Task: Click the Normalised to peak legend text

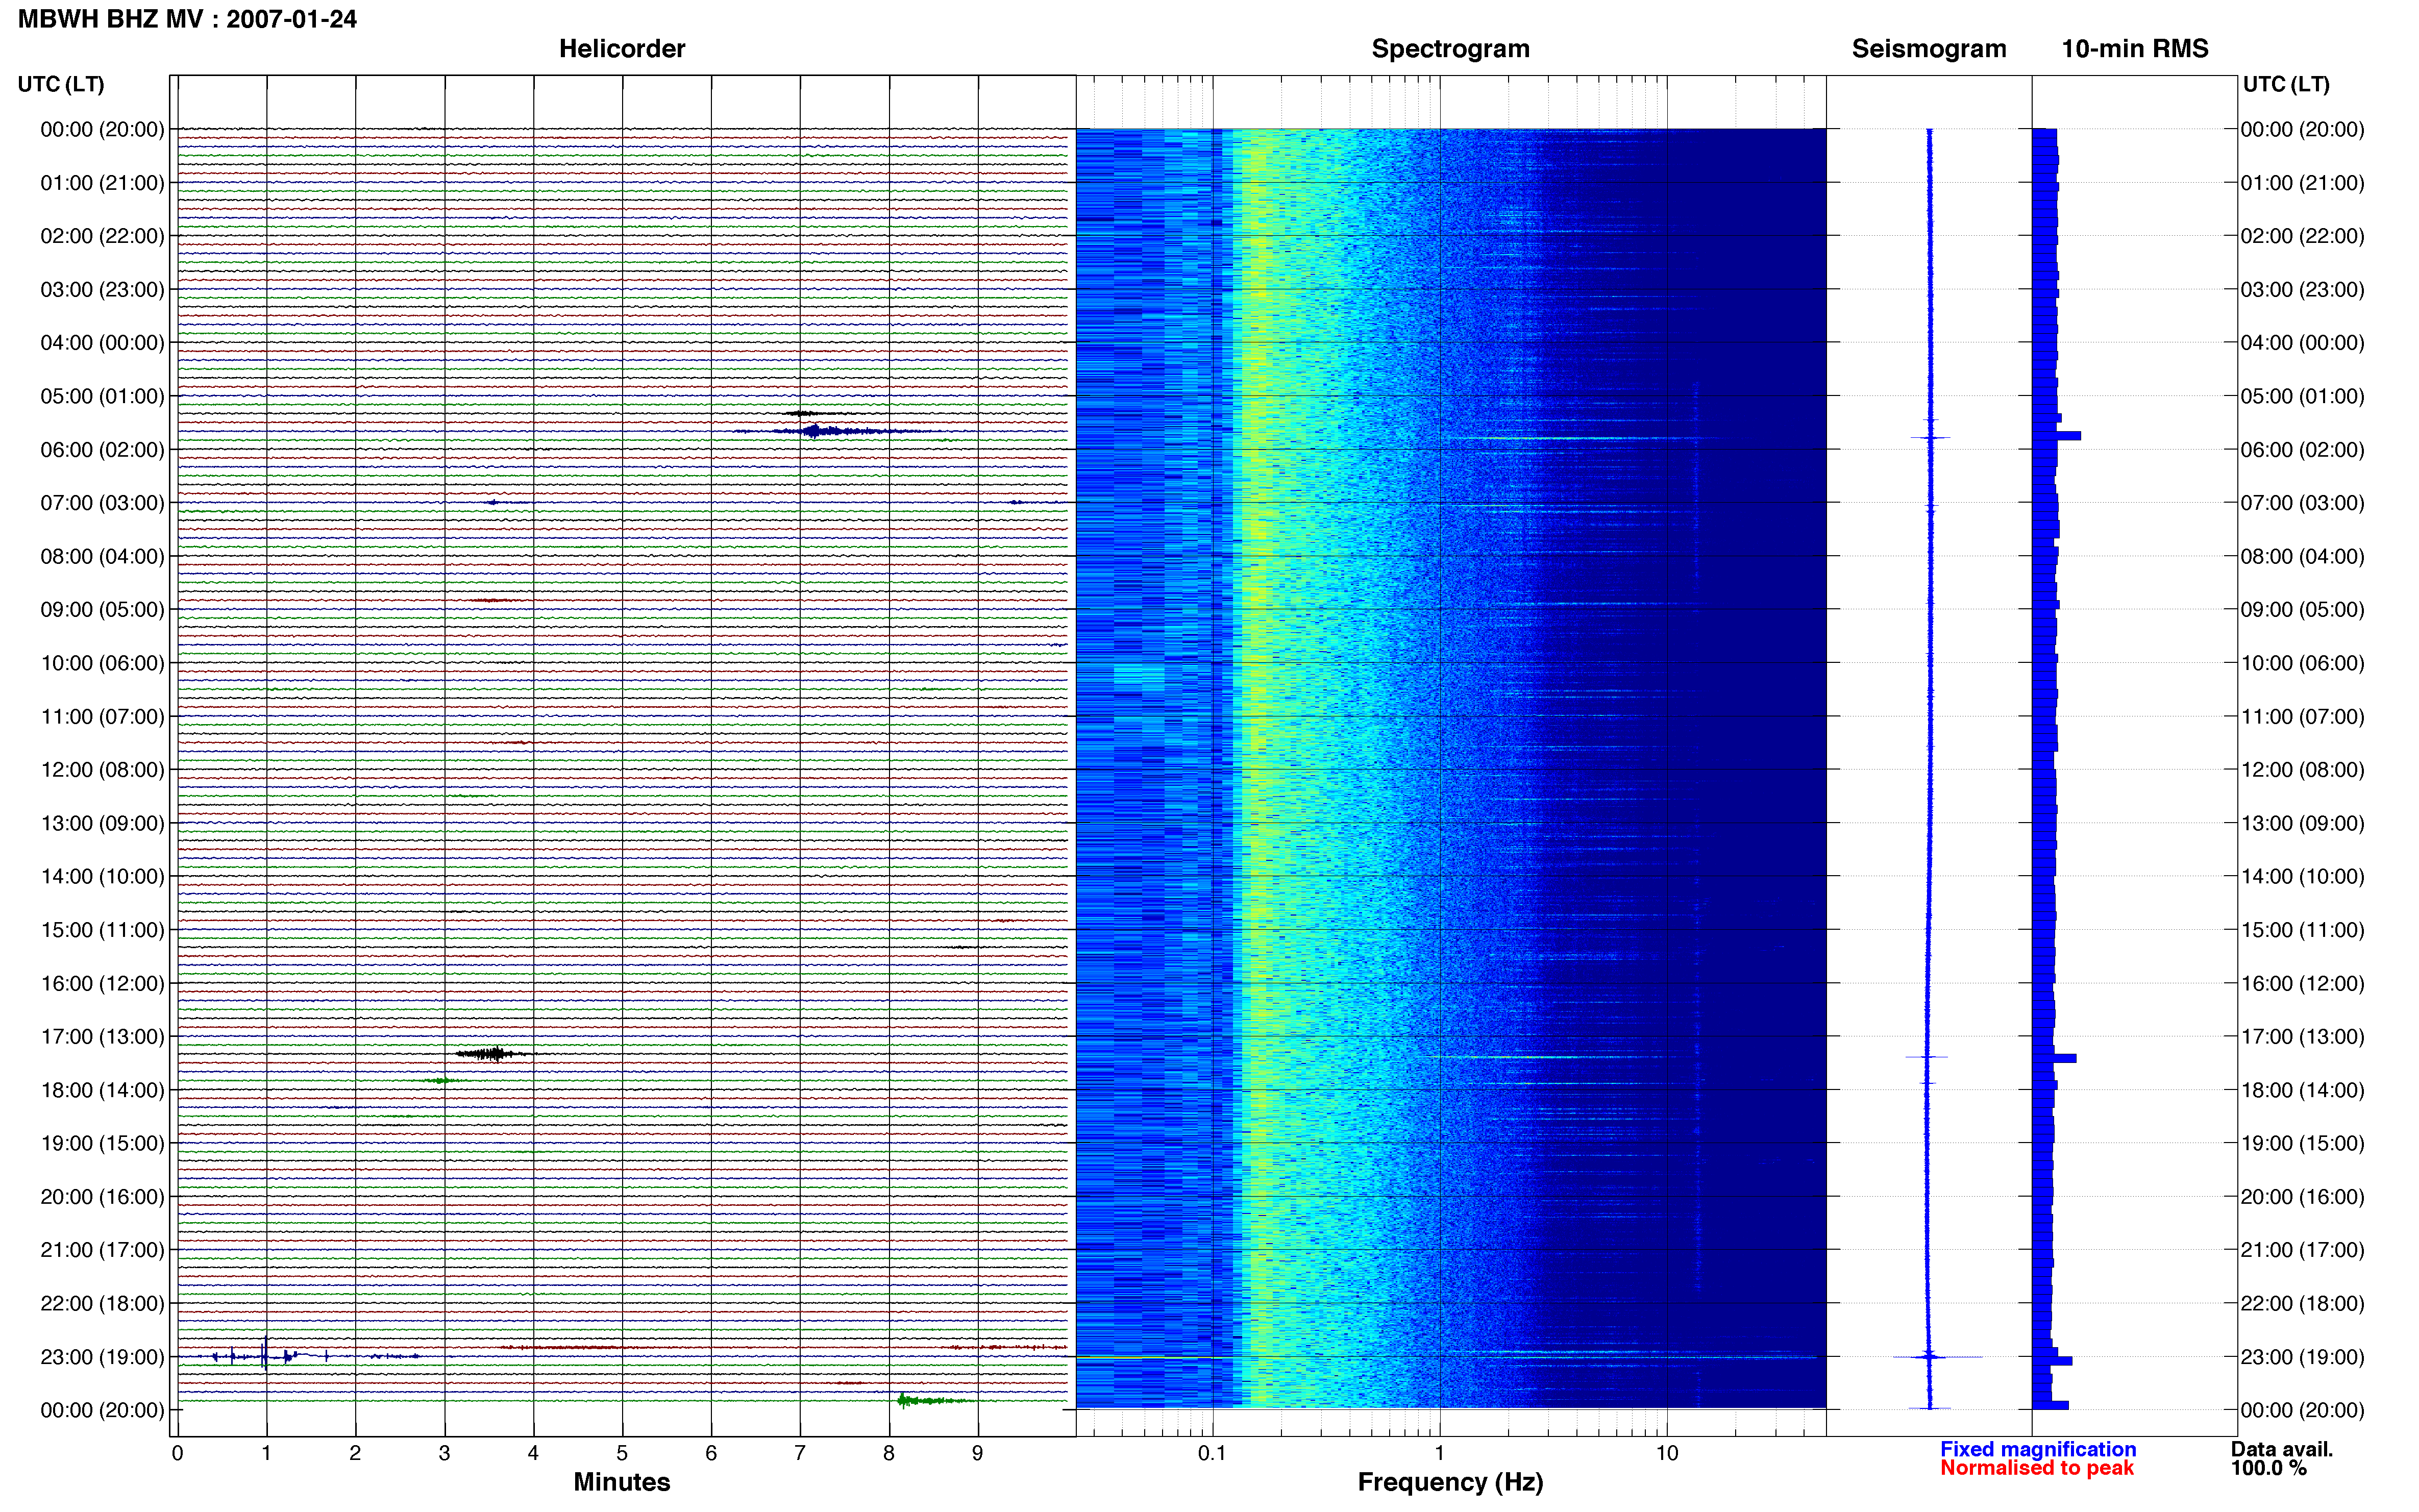Action: click(2037, 1468)
